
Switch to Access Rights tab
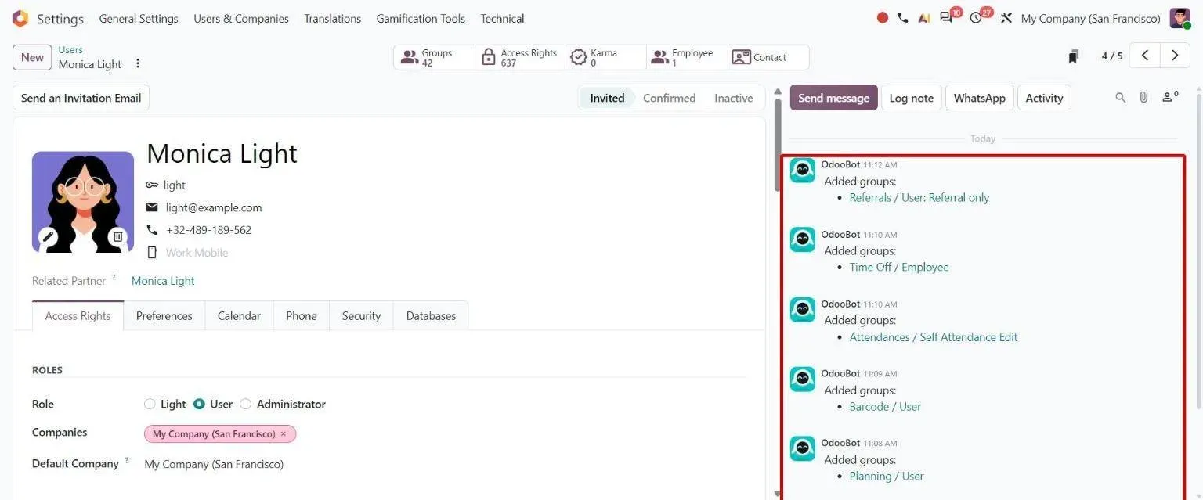tap(78, 315)
